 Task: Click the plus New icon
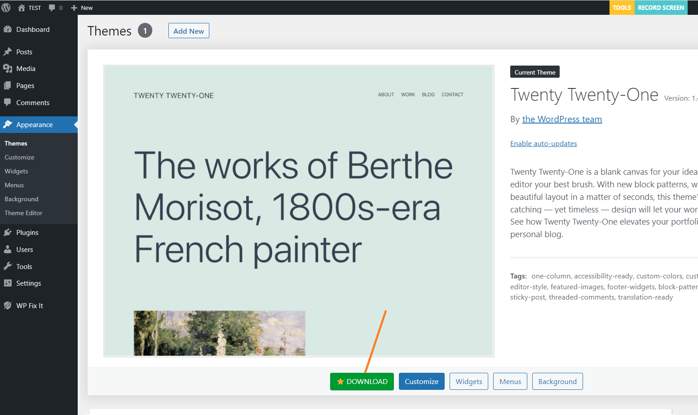coord(74,8)
